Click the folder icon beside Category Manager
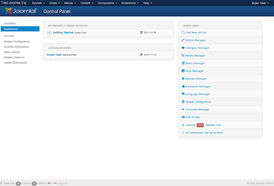The width and height of the screenshot is (274, 186). [183, 47]
